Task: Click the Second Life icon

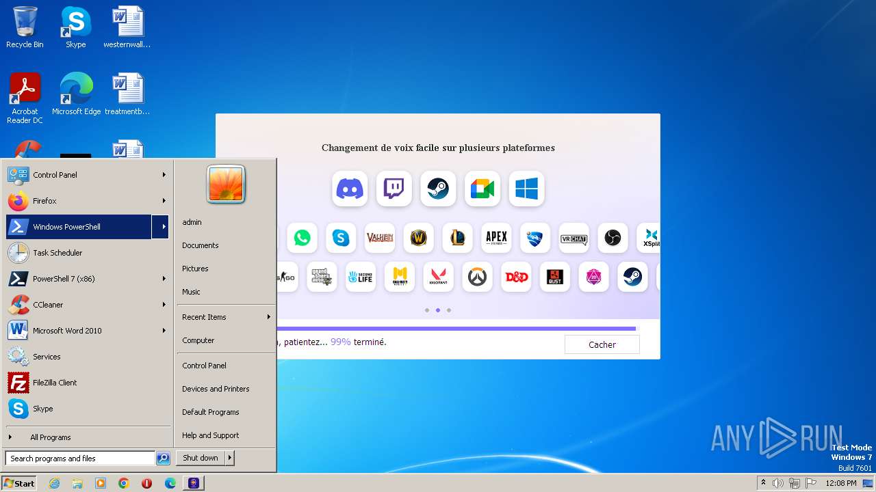Action: [x=361, y=277]
